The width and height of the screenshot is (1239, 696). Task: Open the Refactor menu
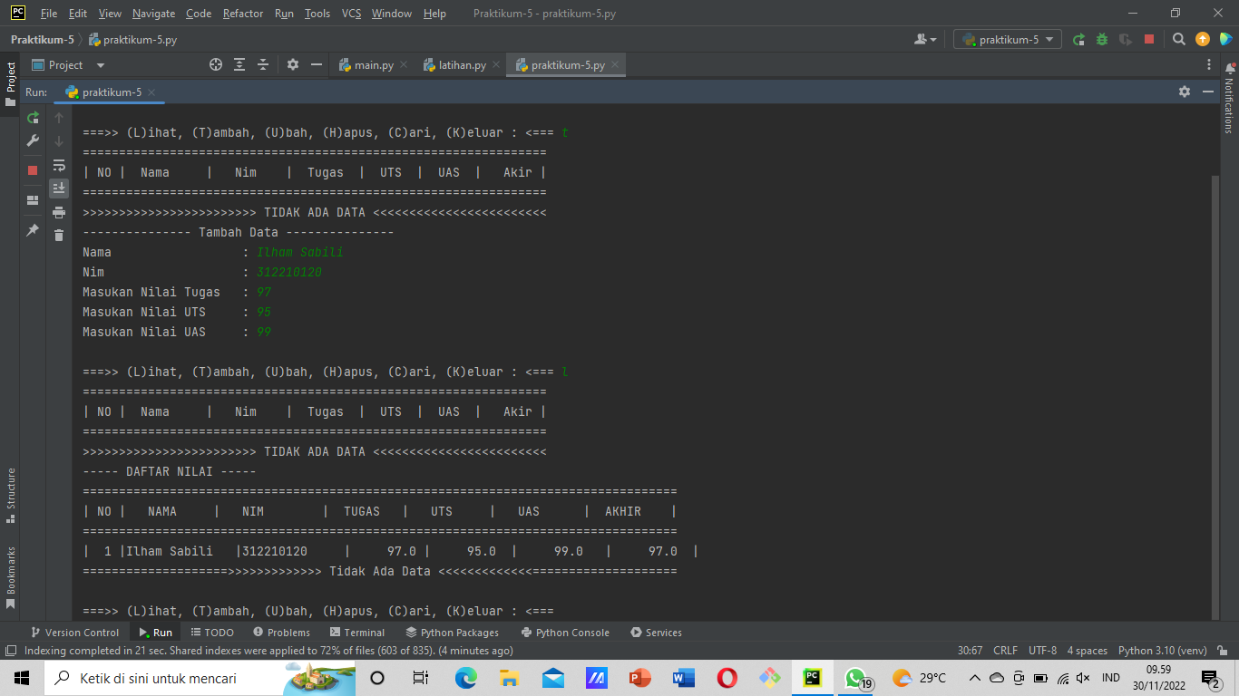[243, 14]
